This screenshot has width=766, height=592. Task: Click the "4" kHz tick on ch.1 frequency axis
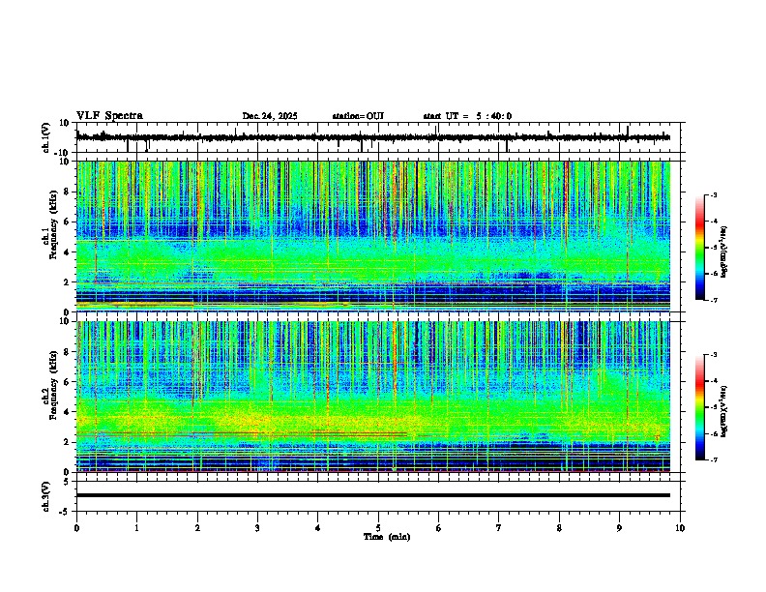coord(67,252)
